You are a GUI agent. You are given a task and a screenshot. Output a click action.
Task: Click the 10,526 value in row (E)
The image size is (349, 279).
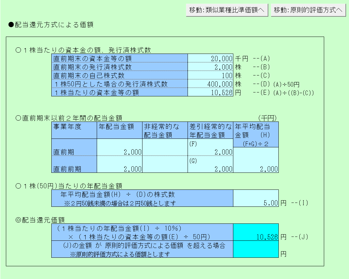click(x=210, y=92)
